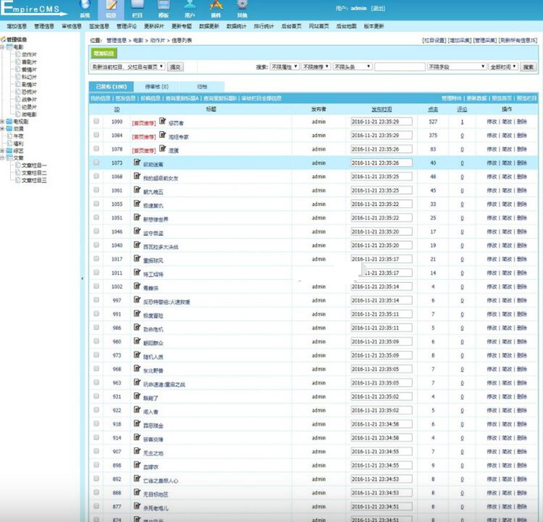
Task: Open the 插件 icon in top navigation
Action: pyautogui.click(x=217, y=7)
